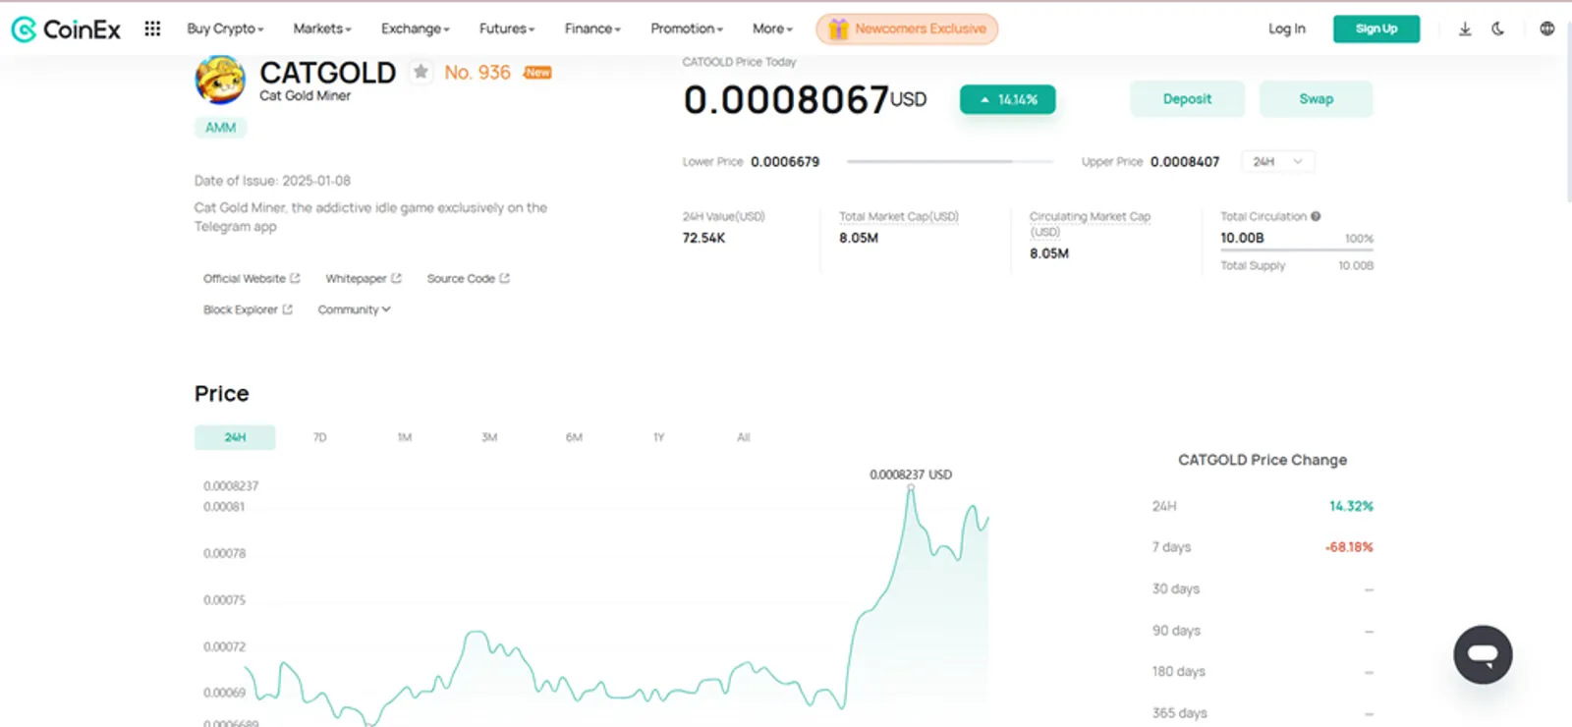Click the price chart peak marker
This screenshot has height=727, width=1572.
tap(911, 487)
